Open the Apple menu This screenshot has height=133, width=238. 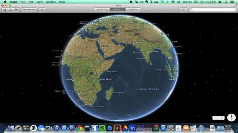(x=5, y=2)
